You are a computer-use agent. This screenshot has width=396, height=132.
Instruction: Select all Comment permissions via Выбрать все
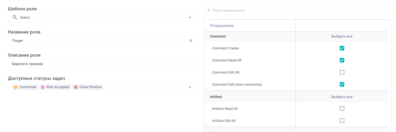point(342,36)
